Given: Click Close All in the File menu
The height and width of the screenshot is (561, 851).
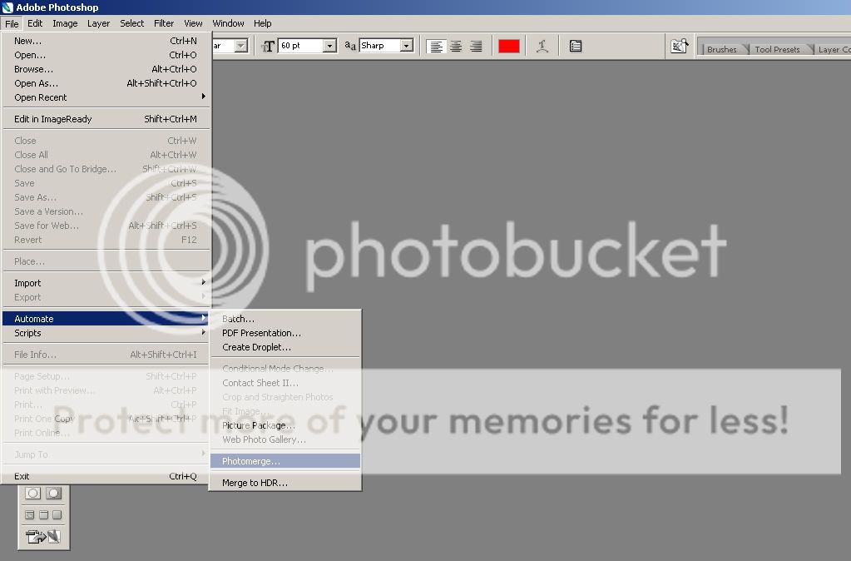Looking at the screenshot, I should point(107,155).
